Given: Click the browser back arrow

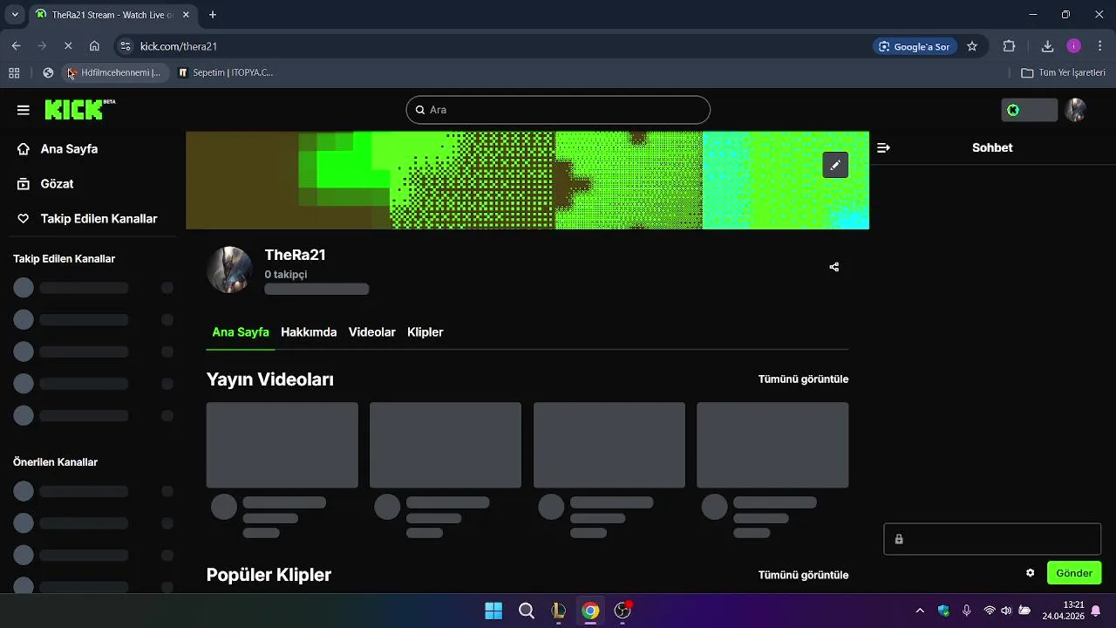Looking at the screenshot, I should (x=16, y=46).
